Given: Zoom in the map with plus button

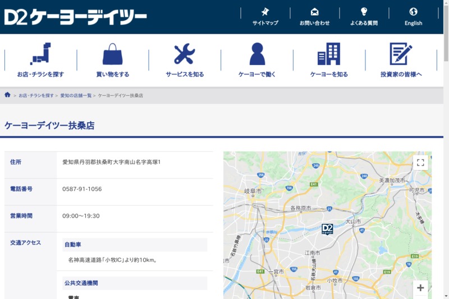Looking at the screenshot, I should coord(420,288).
